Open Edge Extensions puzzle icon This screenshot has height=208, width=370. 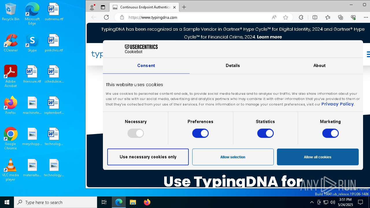click(x=301, y=17)
